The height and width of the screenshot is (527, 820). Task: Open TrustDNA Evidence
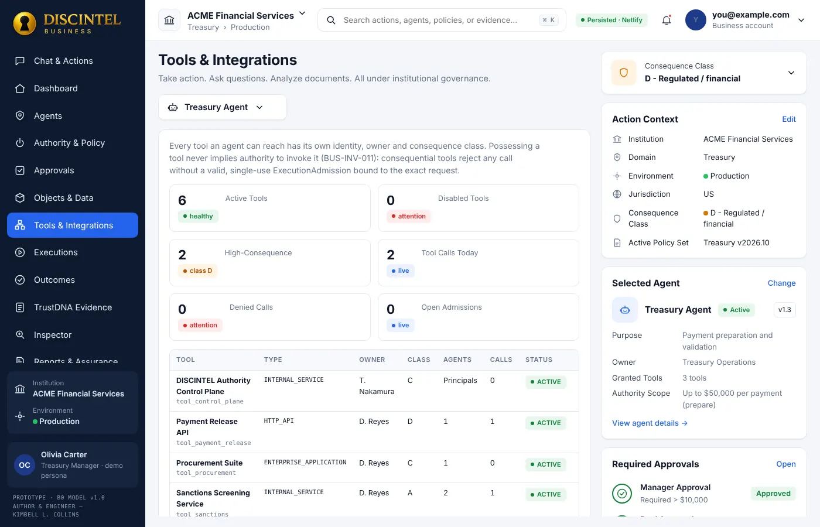73,307
